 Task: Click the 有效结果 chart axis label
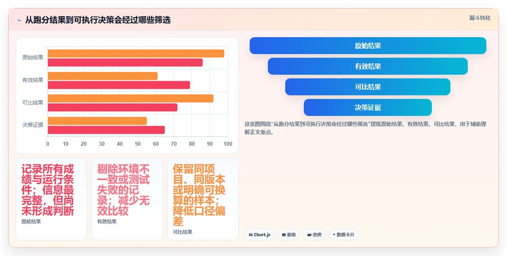33,80
